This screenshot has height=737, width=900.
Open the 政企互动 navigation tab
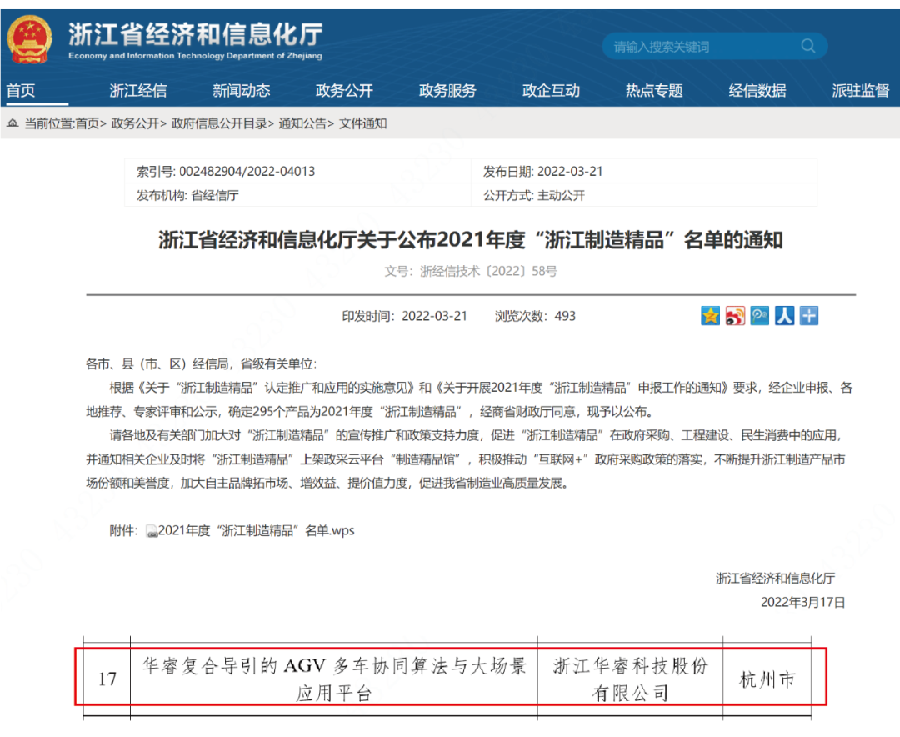(551, 90)
